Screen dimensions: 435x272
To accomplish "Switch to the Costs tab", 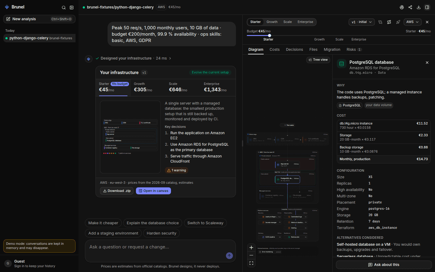I will click(275, 50).
